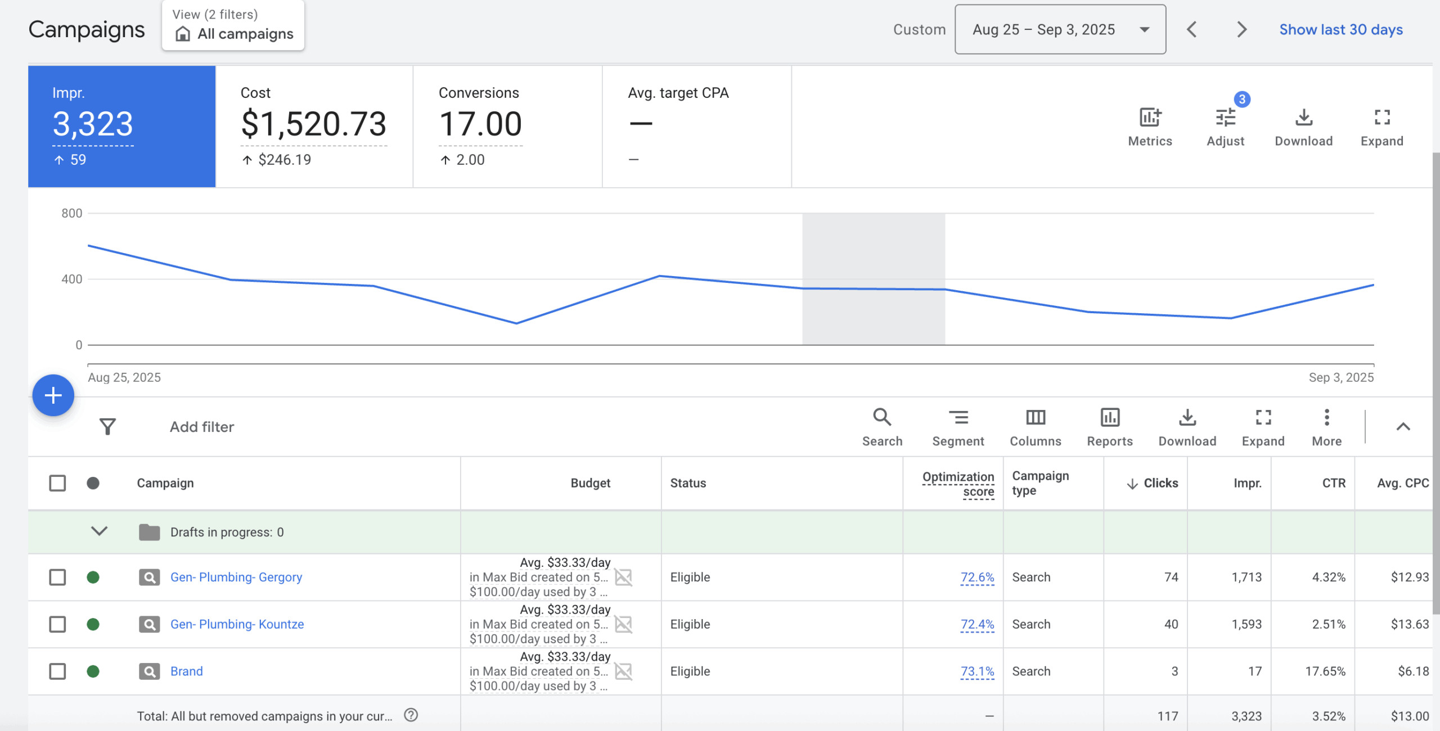Screen dimensions: 1440x731
Task: Open the Gen- Plumbing- Kountze campaign link
Action: [x=237, y=624]
